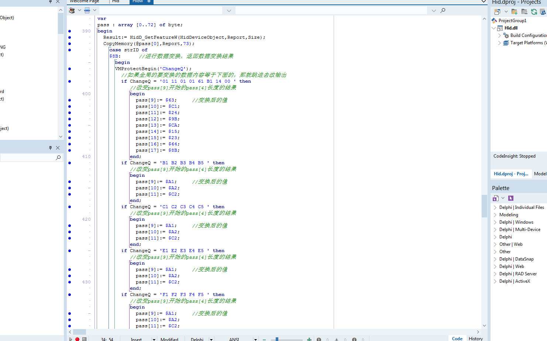Click search field in lower left panel
This screenshot has width=547, height=341.
[28, 158]
